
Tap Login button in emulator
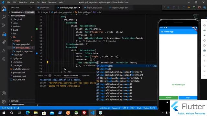tap(188, 98)
